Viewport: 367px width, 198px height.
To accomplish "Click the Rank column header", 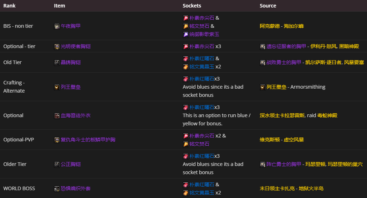I will 9,6.
